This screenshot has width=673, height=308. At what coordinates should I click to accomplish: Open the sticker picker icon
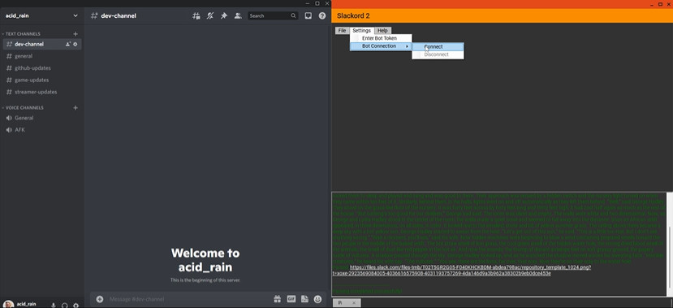(x=304, y=299)
